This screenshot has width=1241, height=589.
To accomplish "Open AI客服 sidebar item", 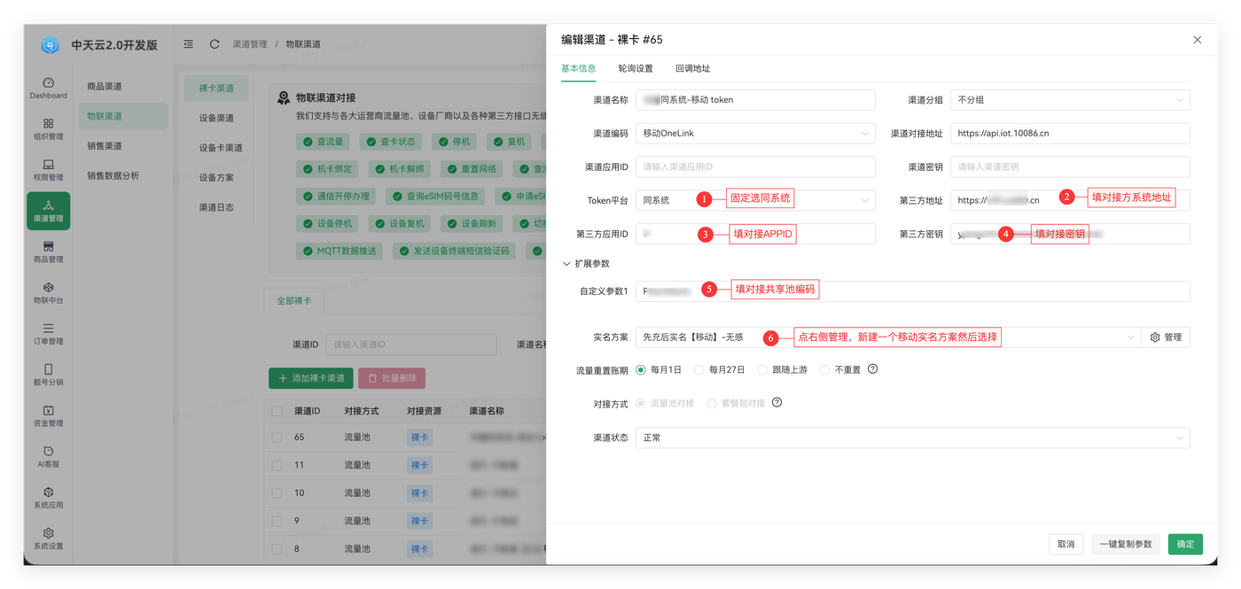I will click(49, 457).
